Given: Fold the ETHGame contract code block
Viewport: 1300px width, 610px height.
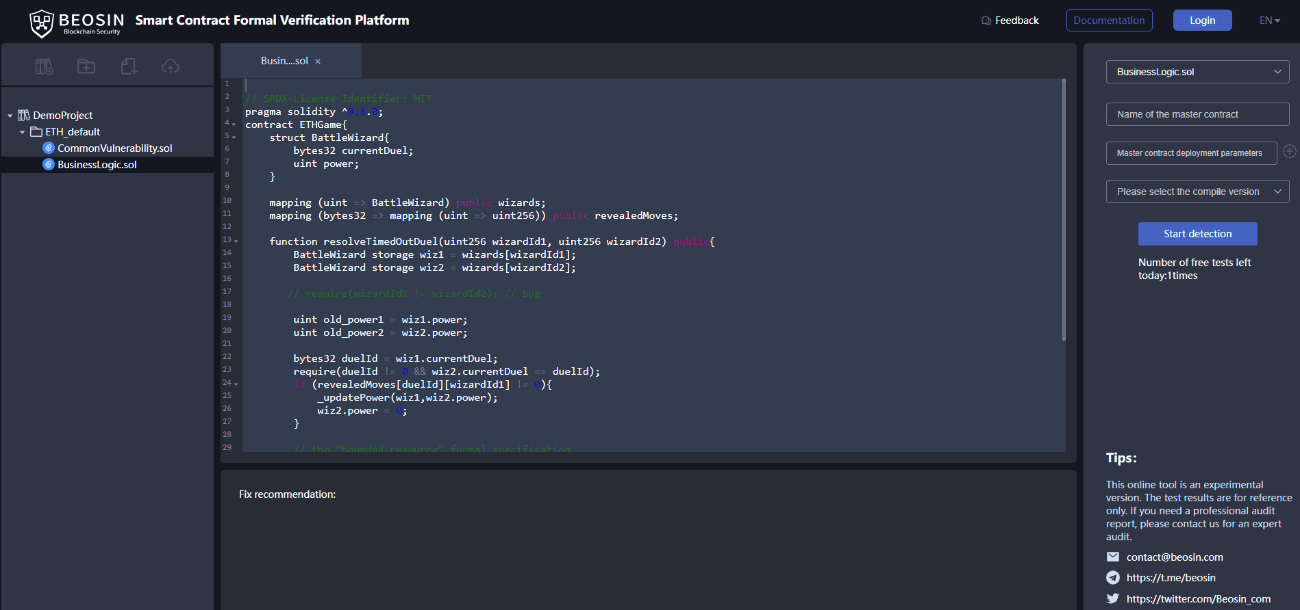Looking at the screenshot, I should tap(234, 124).
